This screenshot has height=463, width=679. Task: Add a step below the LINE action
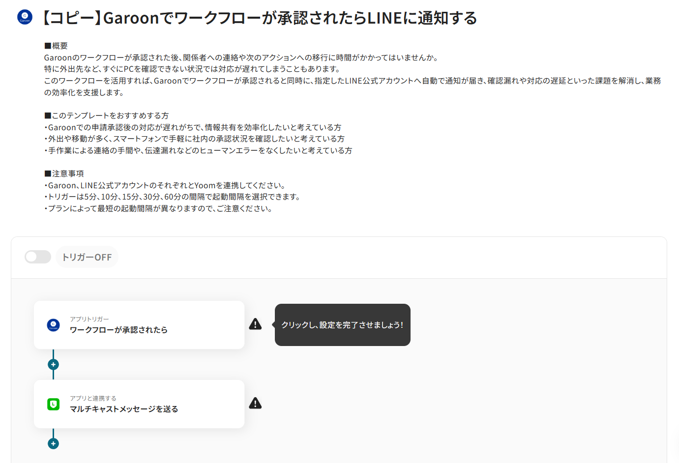[x=53, y=444]
